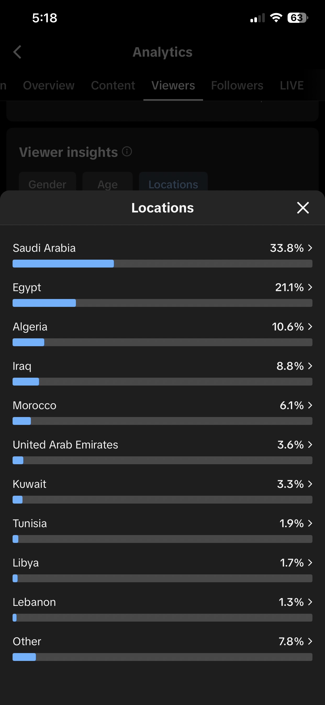
Task: Close the Locations sheet with the X icon
Action: click(x=303, y=208)
